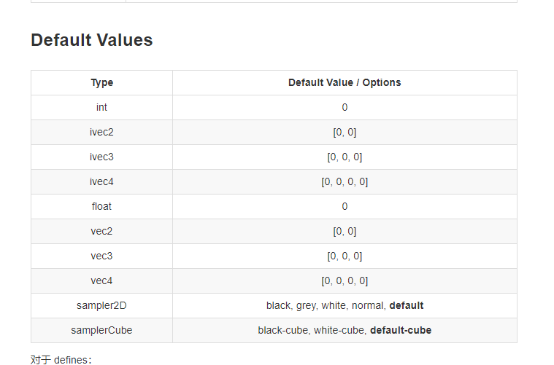Click the Default Value / Options header
The width and height of the screenshot is (554, 365).
345,82
